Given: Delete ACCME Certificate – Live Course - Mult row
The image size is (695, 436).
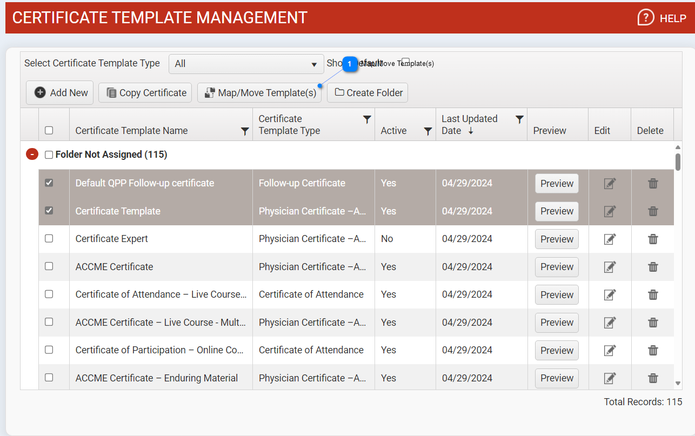Looking at the screenshot, I should [653, 323].
